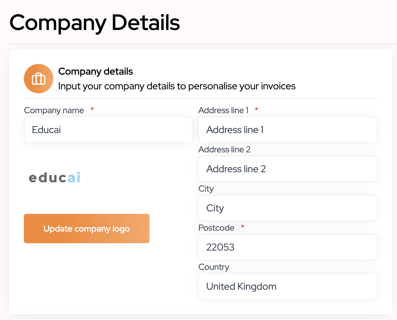The height and width of the screenshot is (320, 397).
Task: Click the City label above the field
Action: [206, 189]
